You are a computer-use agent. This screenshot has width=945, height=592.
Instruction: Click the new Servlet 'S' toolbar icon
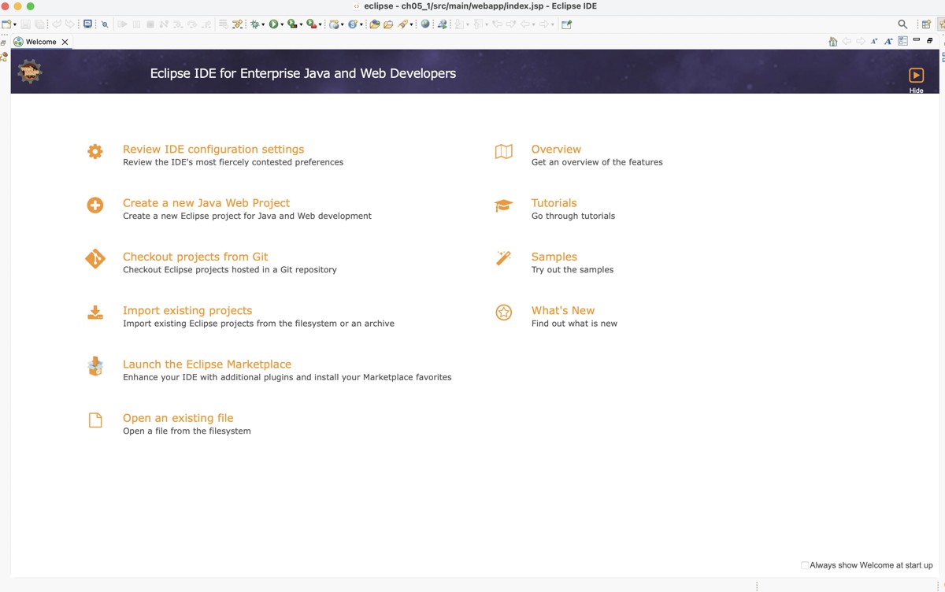[x=353, y=24]
